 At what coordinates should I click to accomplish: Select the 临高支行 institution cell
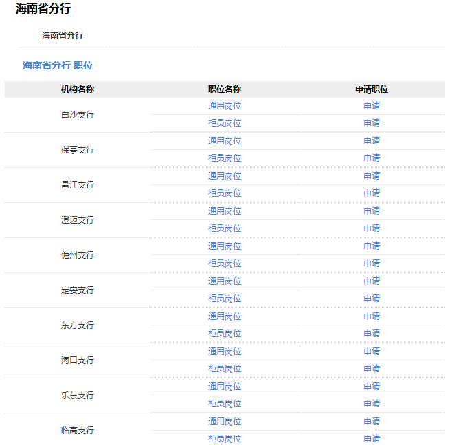point(78,431)
